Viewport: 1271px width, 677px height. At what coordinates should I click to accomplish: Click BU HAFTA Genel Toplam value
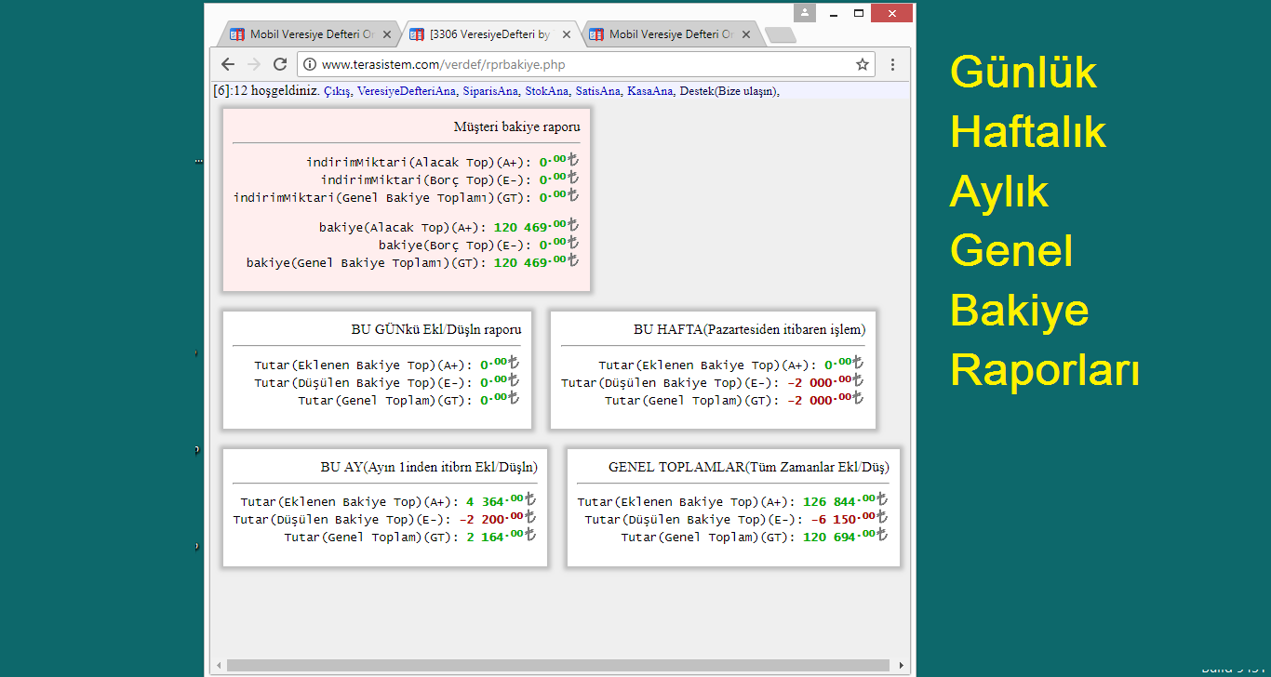click(x=825, y=400)
